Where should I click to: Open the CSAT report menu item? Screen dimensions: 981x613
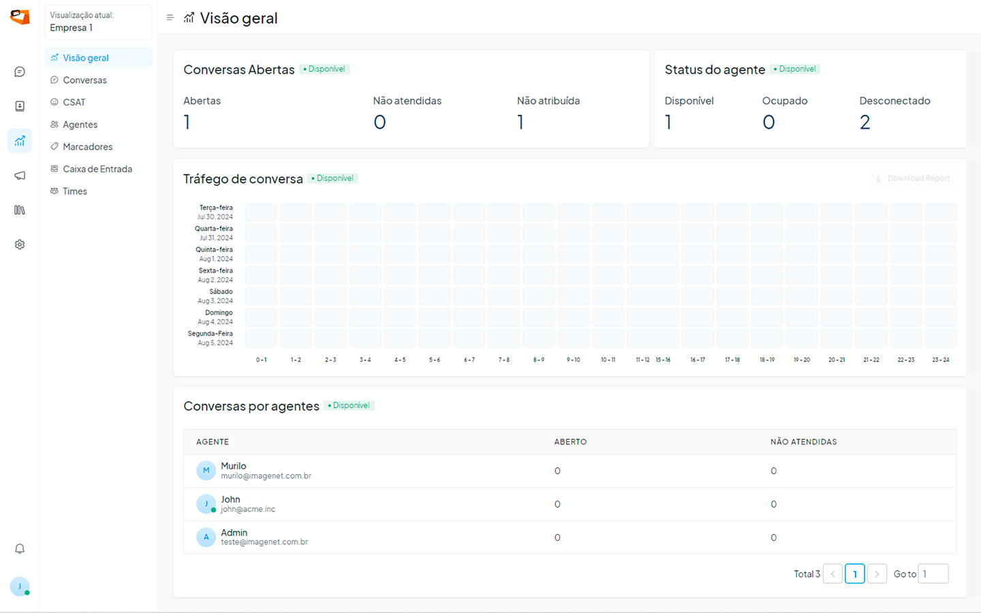[74, 103]
